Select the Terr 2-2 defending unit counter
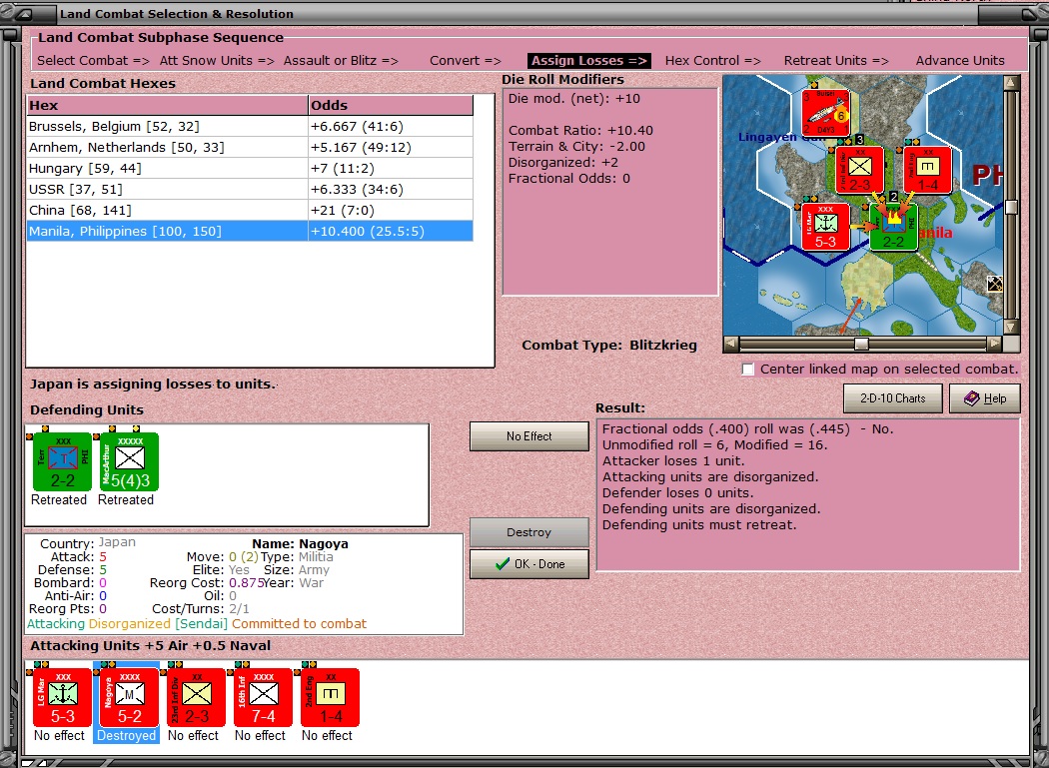This screenshot has width=1049, height=768. 62,461
